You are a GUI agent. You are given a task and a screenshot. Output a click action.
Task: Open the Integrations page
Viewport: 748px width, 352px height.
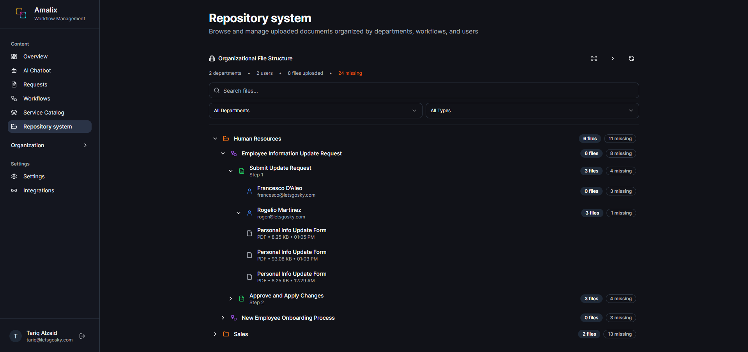point(39,190)
